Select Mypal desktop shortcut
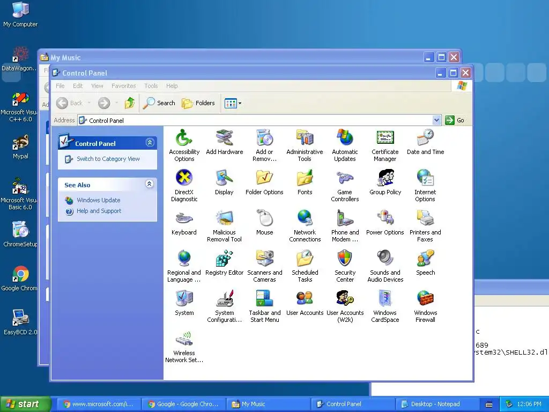Viewport: 549px width, 412px height. tap(20, 147)
